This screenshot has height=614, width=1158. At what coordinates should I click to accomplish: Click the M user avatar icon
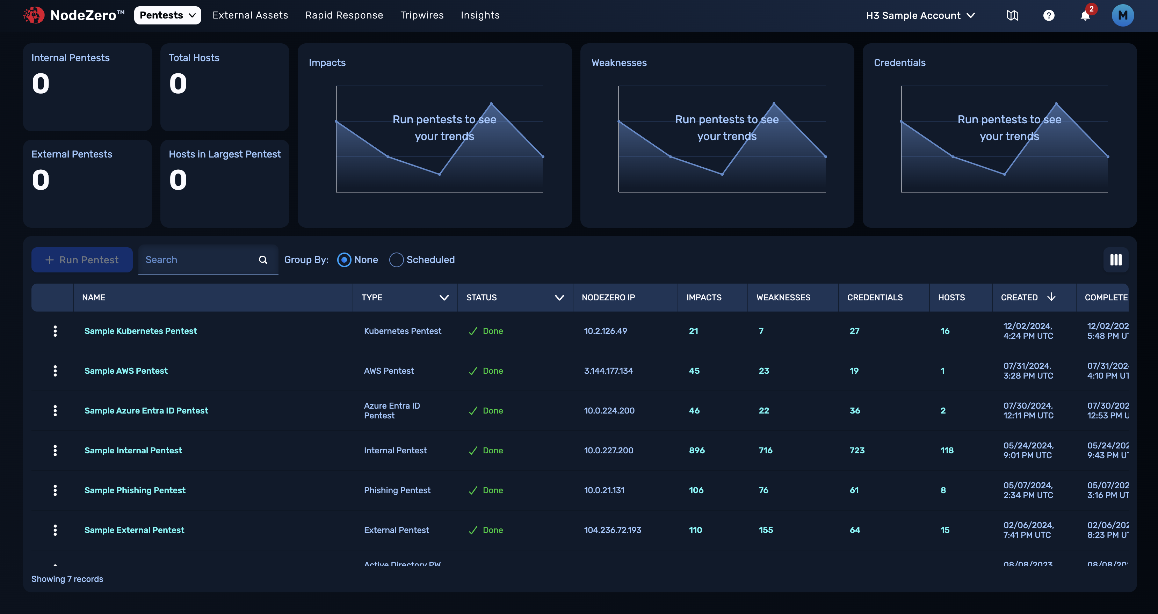click(x=1122, y=15)
